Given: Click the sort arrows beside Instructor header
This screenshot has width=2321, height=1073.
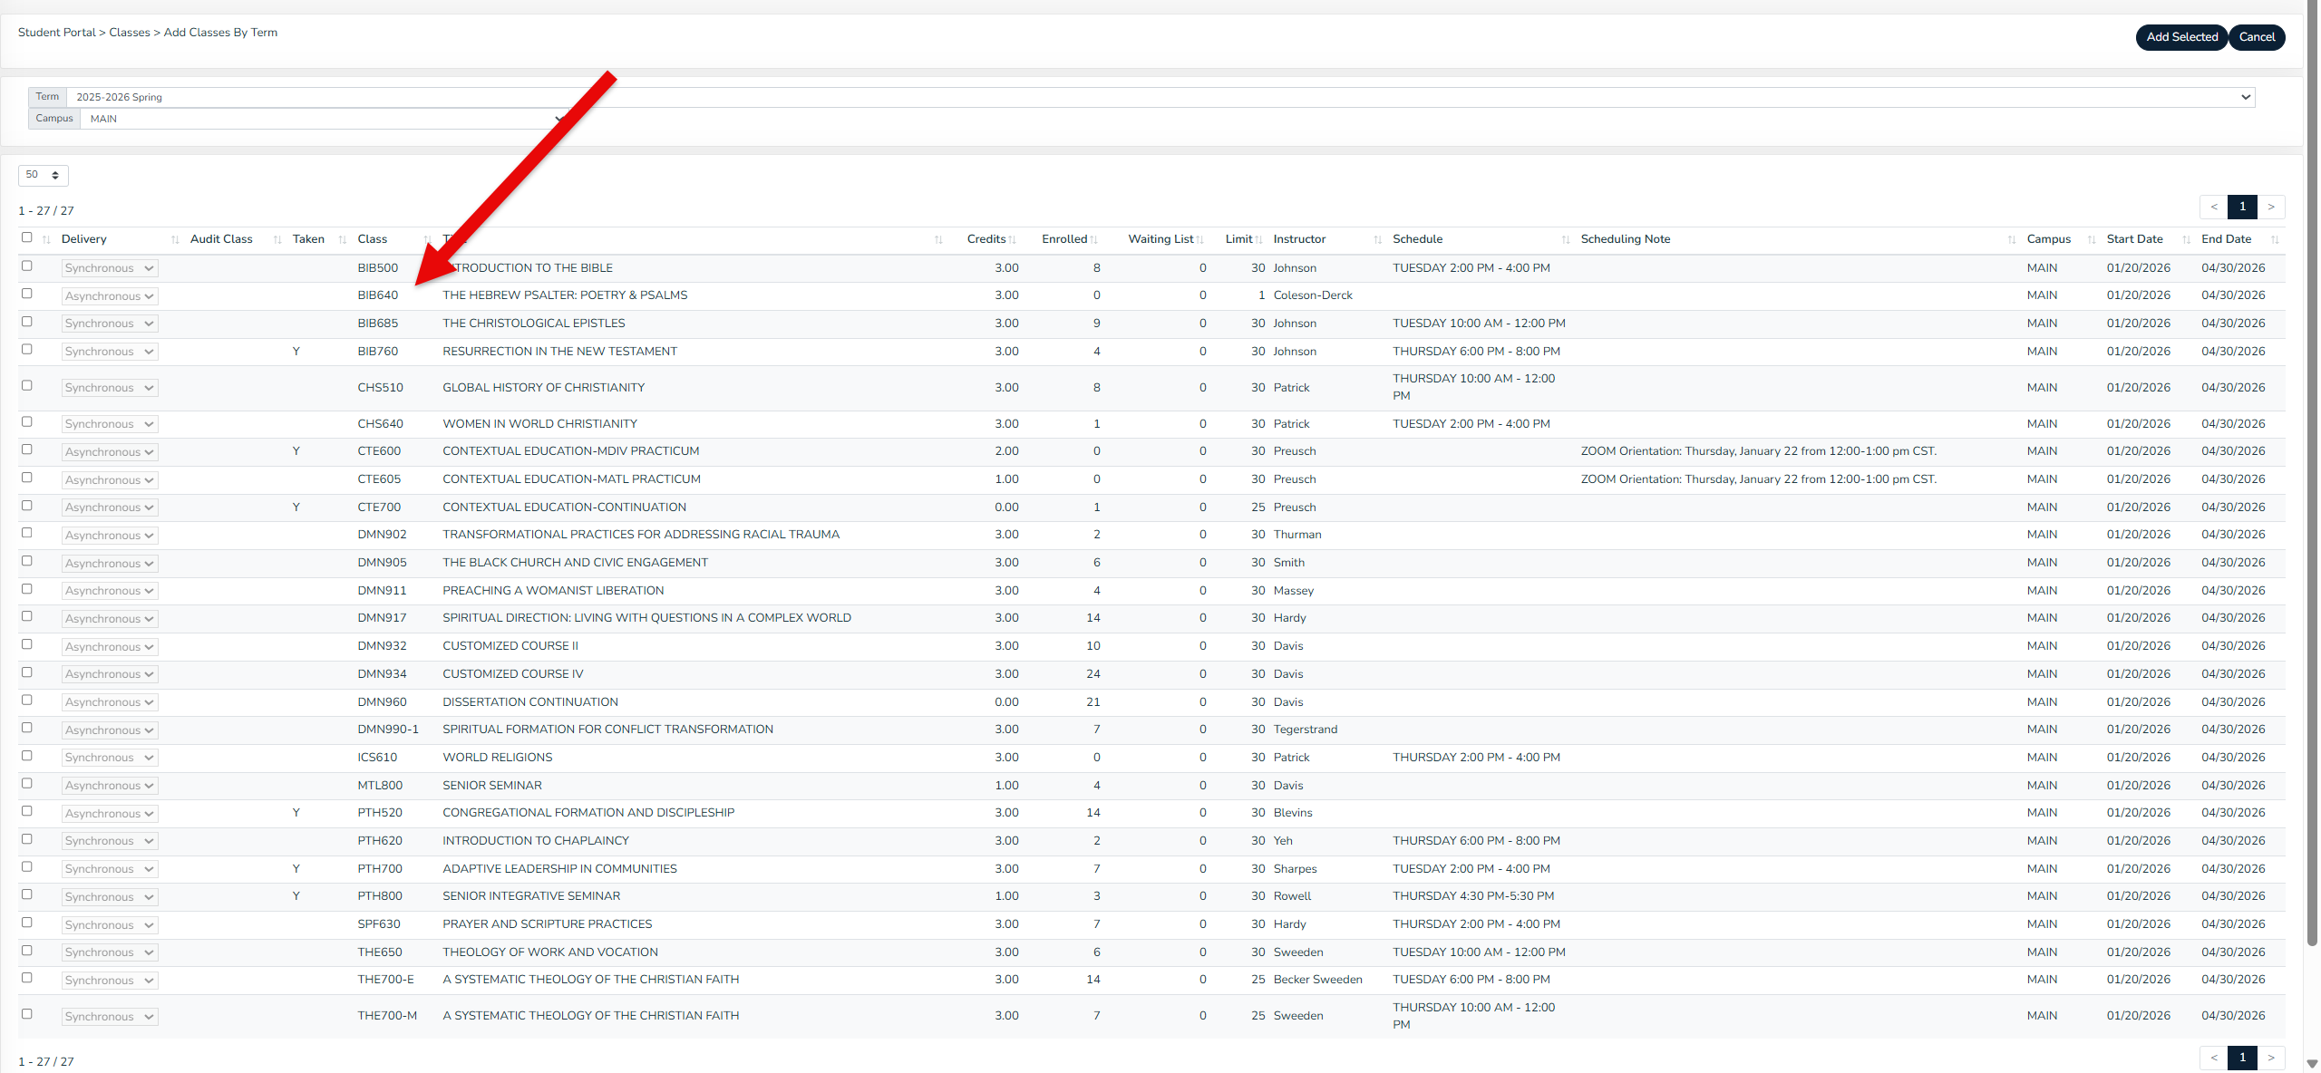Looking at the screenshot, I should click(x=1377, y=240).
